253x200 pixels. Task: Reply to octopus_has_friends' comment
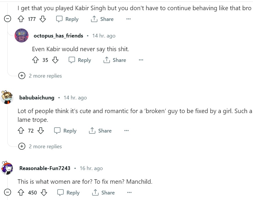click(80, 60)
